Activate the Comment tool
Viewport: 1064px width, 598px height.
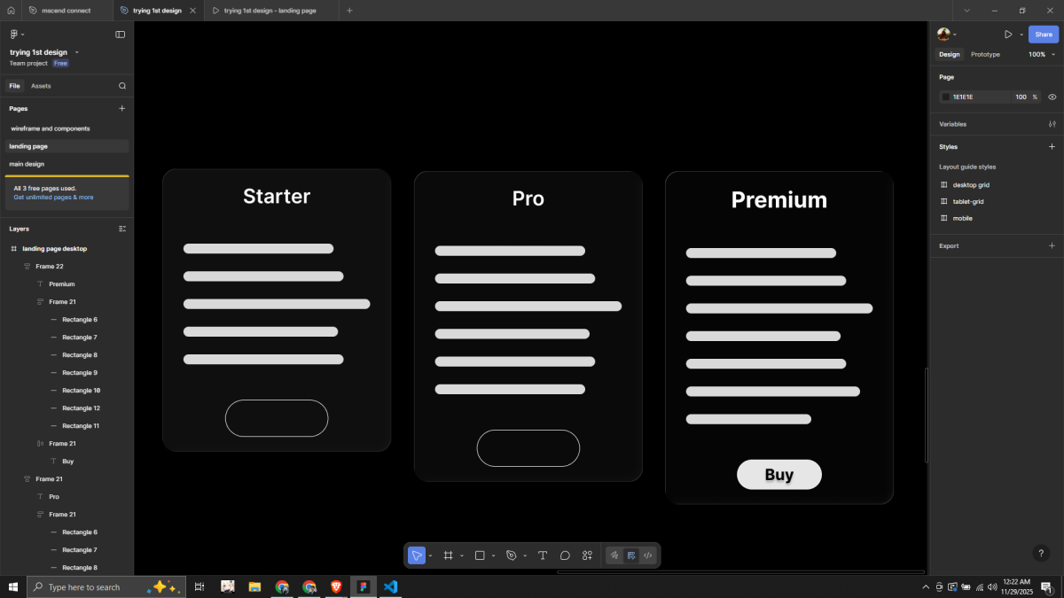[565, 555]
